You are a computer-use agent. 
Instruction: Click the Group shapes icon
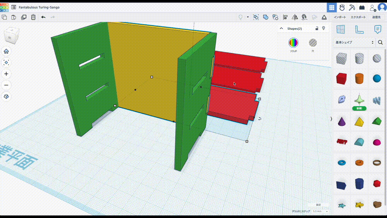point(266,17)
